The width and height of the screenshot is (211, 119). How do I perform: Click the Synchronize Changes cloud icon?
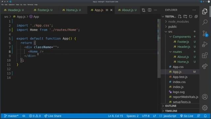[24, 116]
